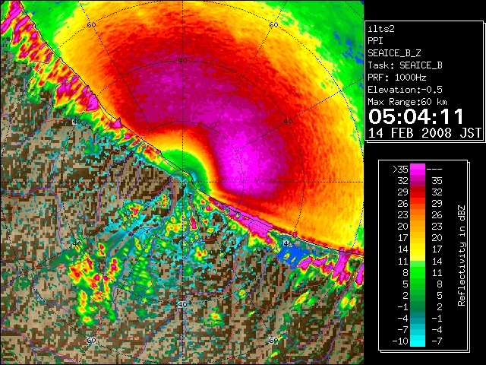The image size is (486, 365).
Task: Click the 'Reflectivity in dBZ' axis label
Action: point(462,255)
